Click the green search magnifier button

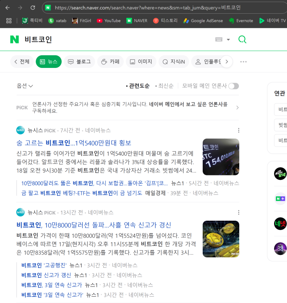click(242, 40)
